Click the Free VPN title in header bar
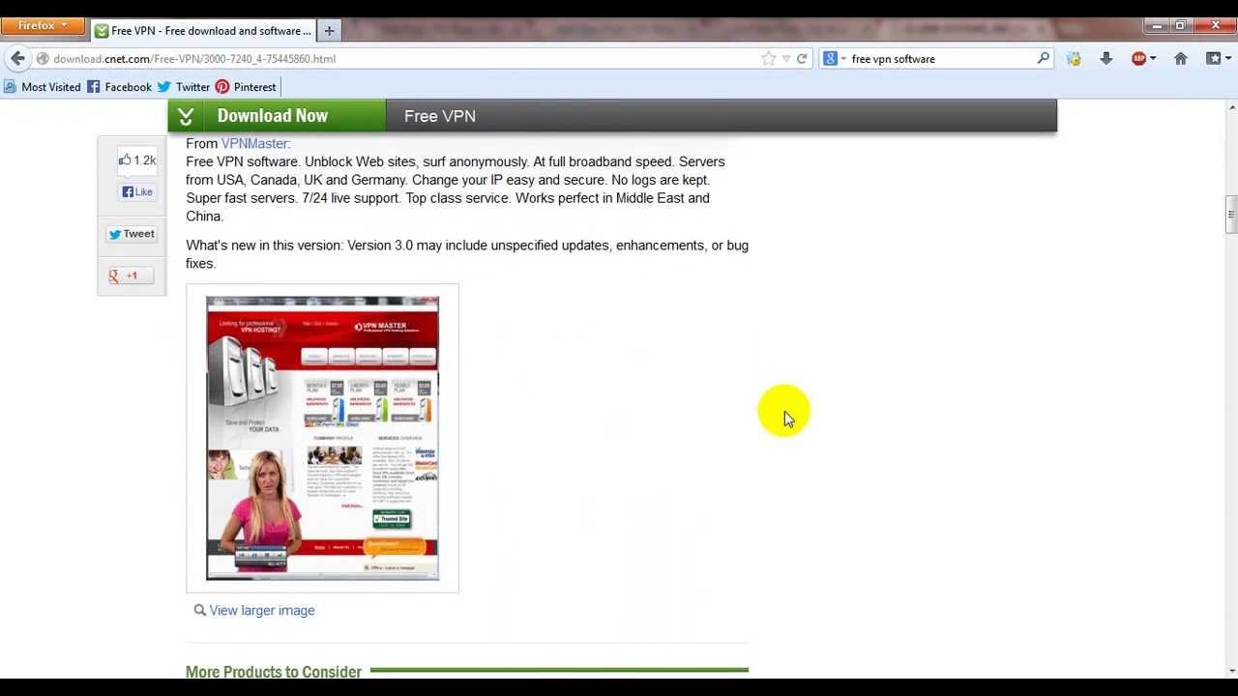 click(x=440, y=116)
